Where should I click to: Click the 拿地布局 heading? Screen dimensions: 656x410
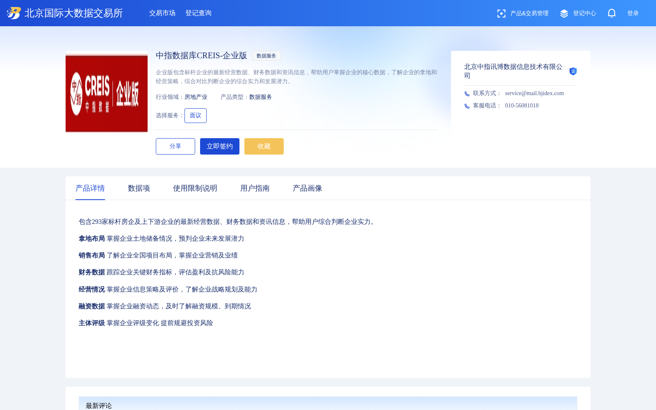pyautogui.click(x=92, y=239)
